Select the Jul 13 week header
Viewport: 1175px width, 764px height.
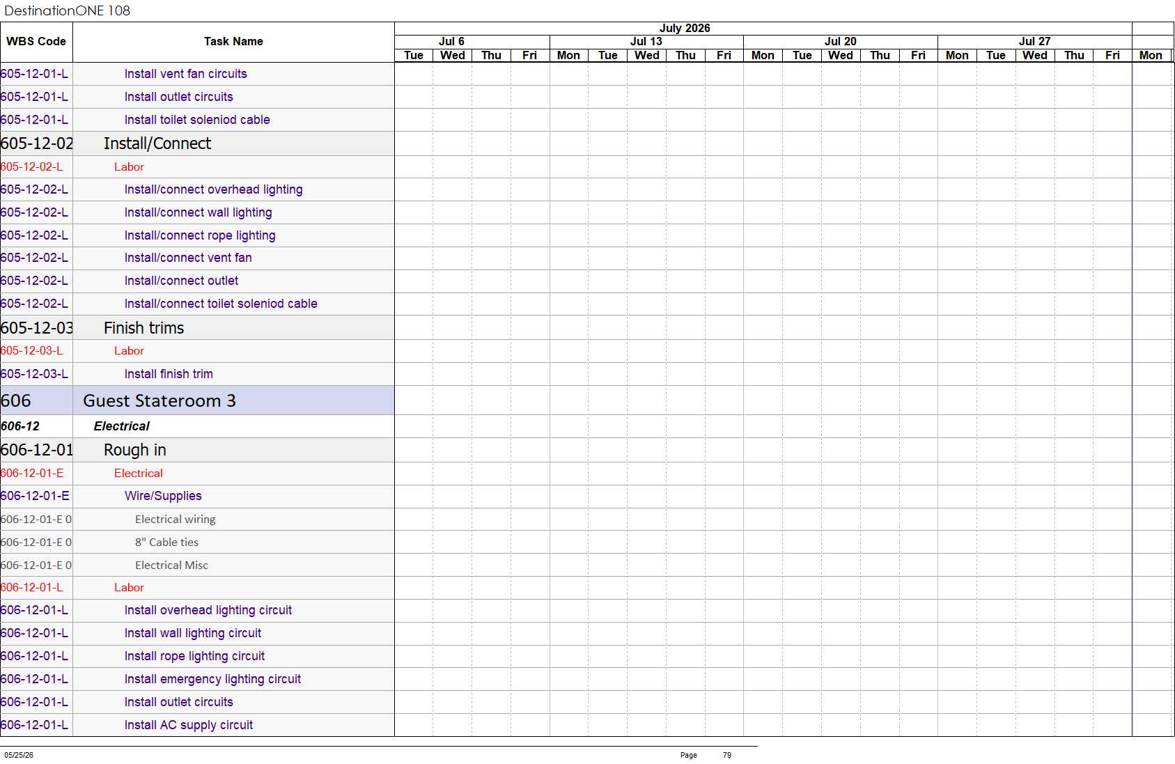click(x=646, y=42)
